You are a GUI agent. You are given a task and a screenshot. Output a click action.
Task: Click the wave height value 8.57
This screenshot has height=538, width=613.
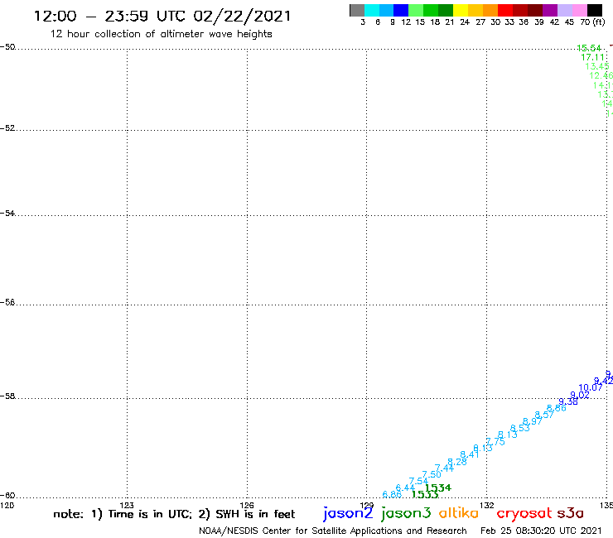pyautogui.click(x=544, y=415)
